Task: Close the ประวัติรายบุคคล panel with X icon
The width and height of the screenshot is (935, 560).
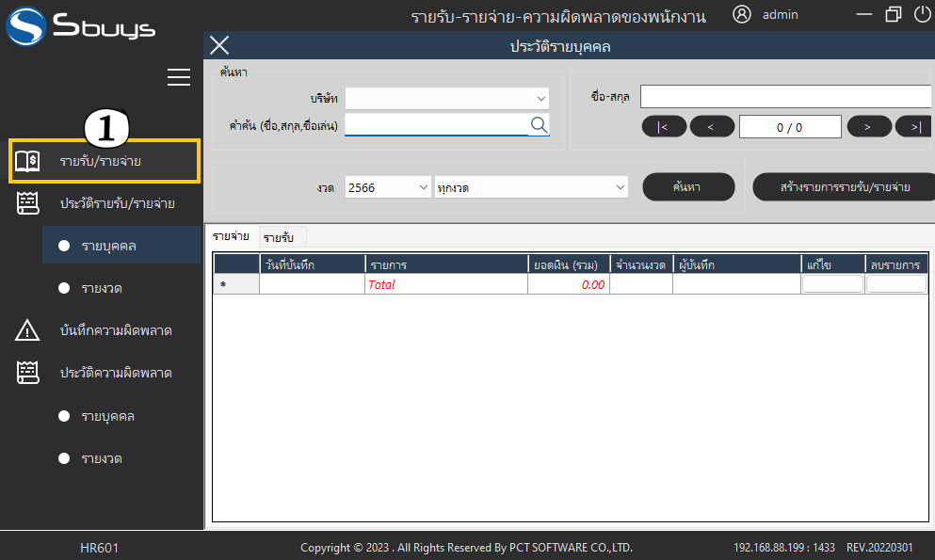Action: (219, 45)
